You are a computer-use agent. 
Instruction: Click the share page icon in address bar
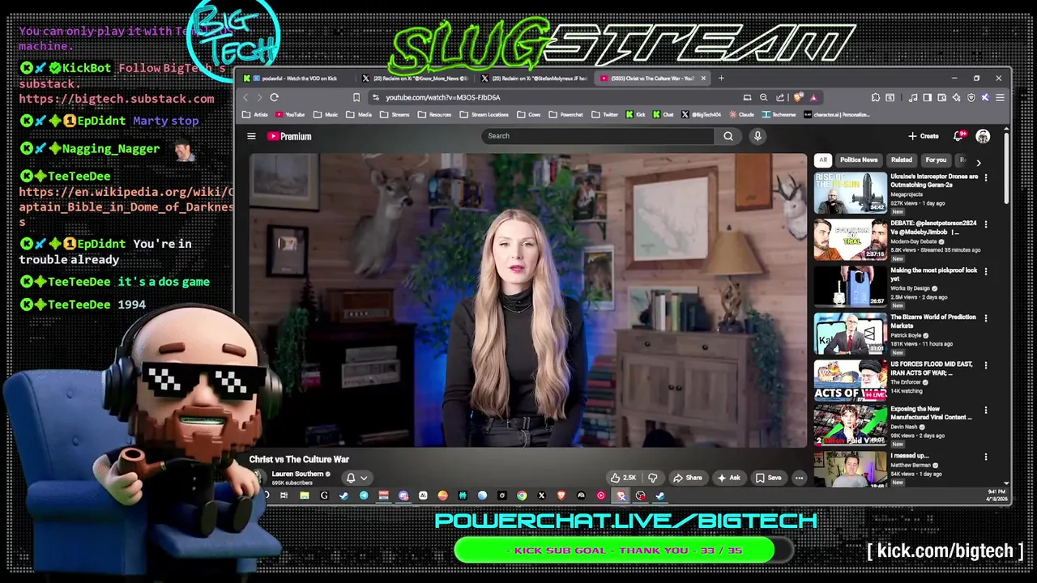[x=779, y=97]
